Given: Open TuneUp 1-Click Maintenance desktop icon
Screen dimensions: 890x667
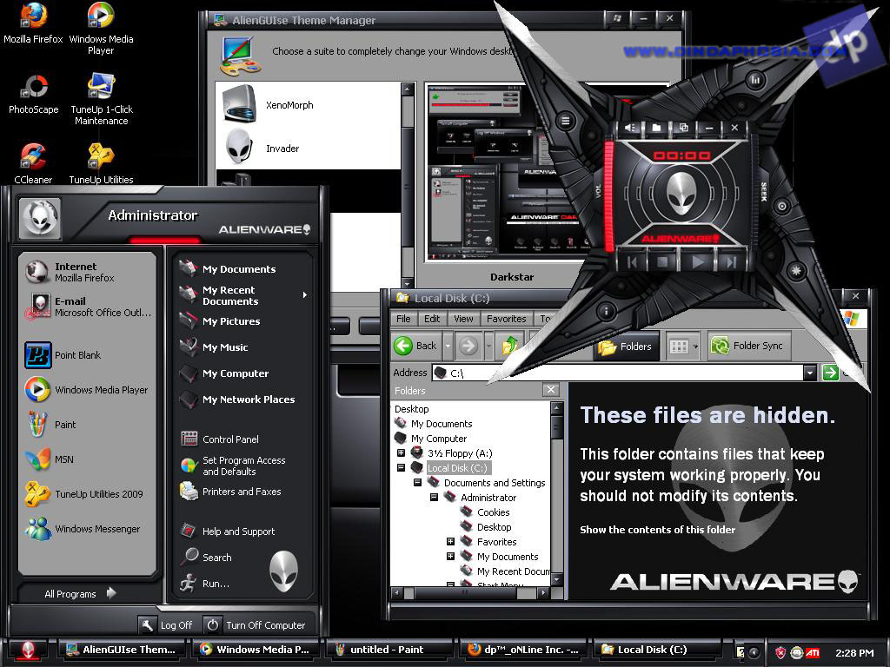Looking at the screenshot, I should pos(102,99).
